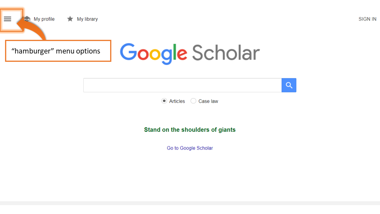
Task: Click the Google Scholar logo
Action: pos(190,53)
